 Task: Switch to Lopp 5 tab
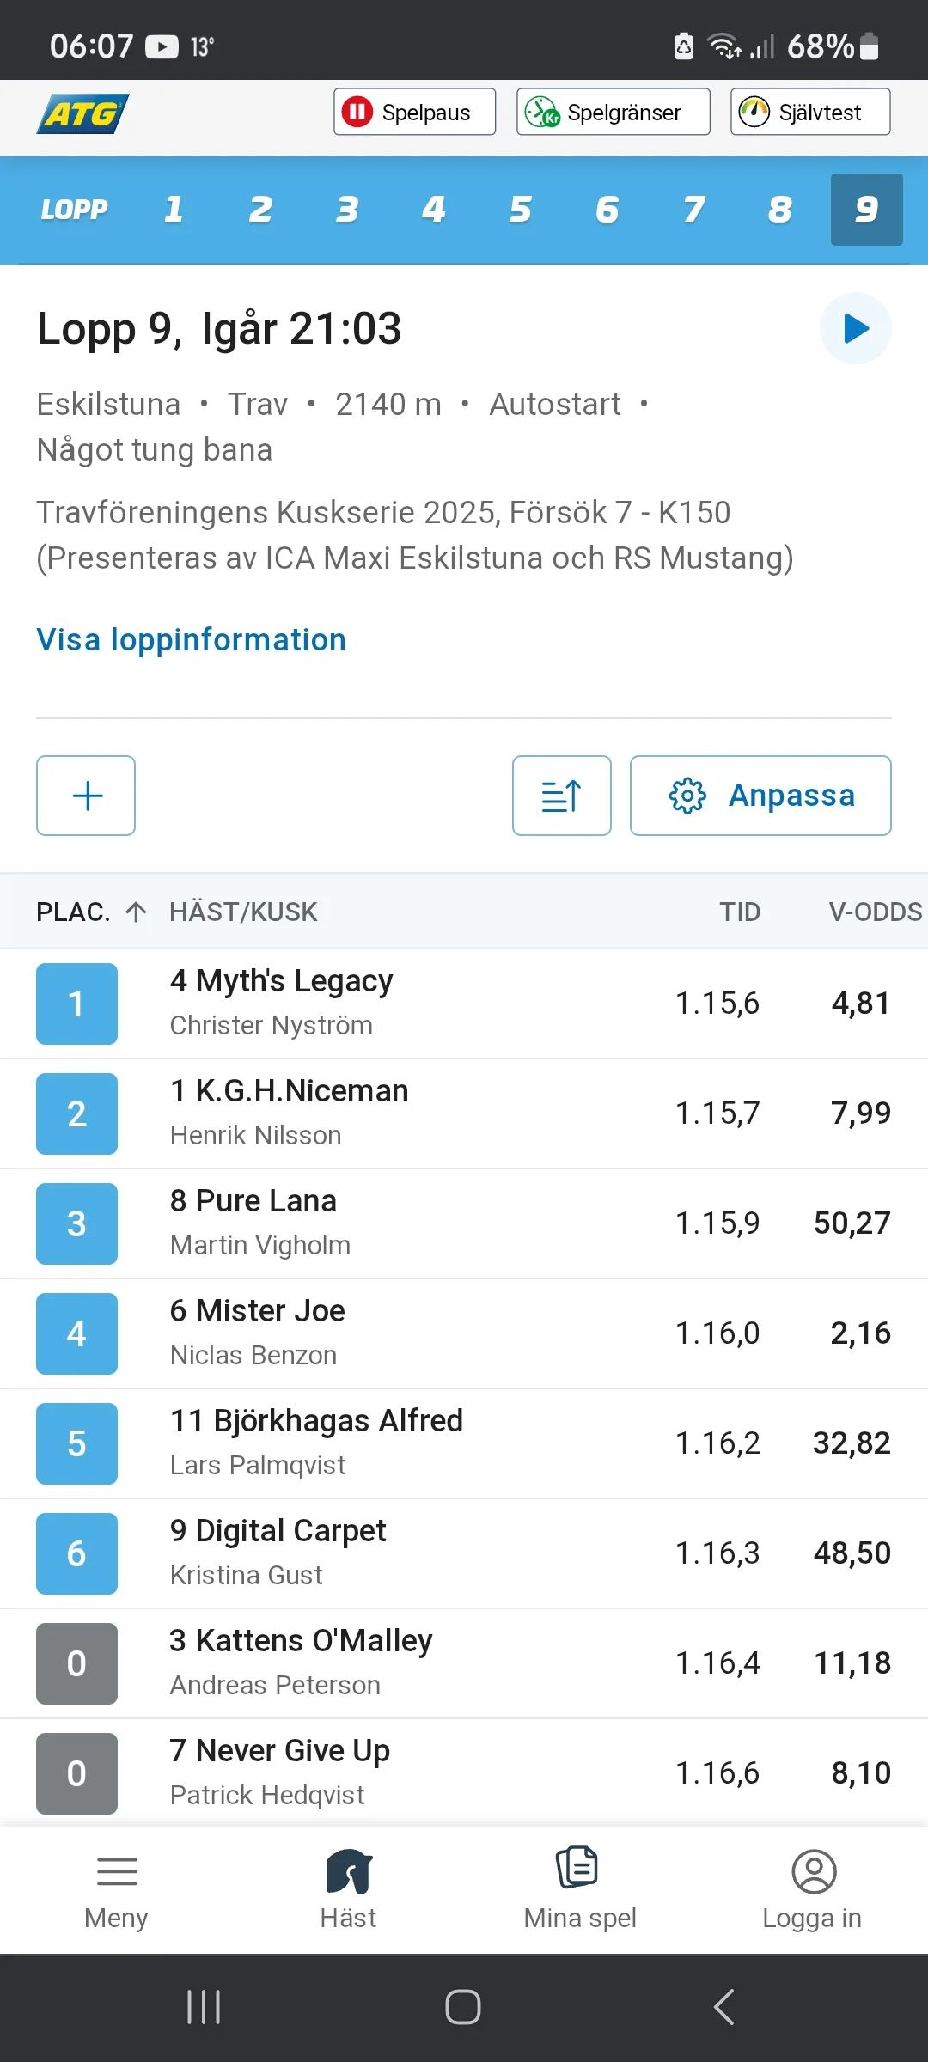pyautogui.click(x=520, y=210)
